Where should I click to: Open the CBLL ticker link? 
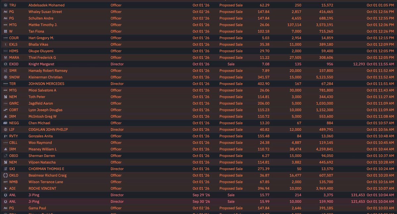(13, 143)
